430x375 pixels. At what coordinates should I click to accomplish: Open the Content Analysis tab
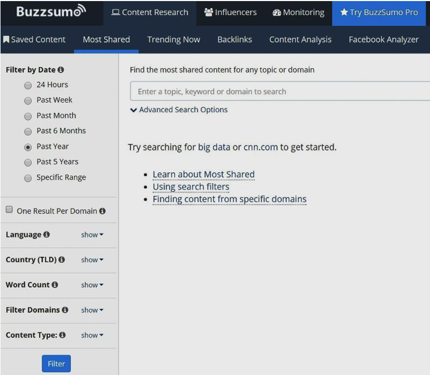(x=300, y=40)
